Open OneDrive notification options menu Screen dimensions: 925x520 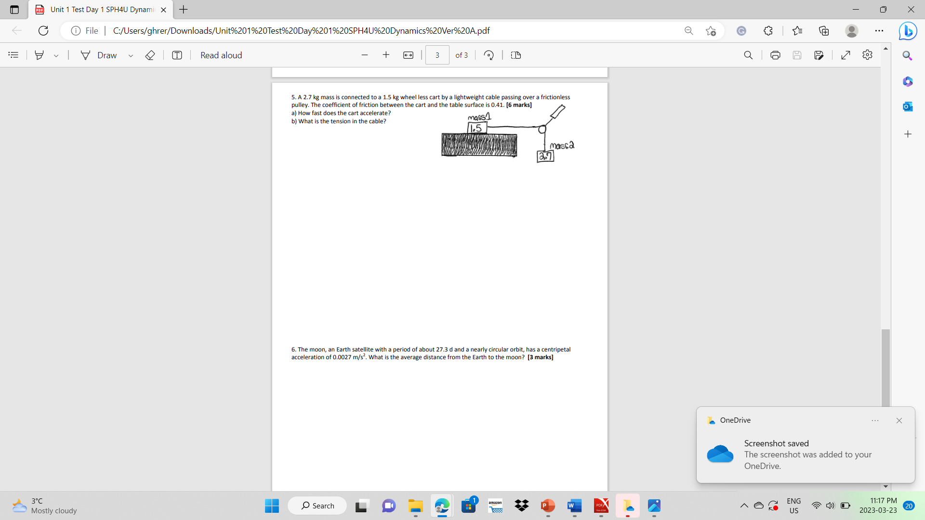875,420
